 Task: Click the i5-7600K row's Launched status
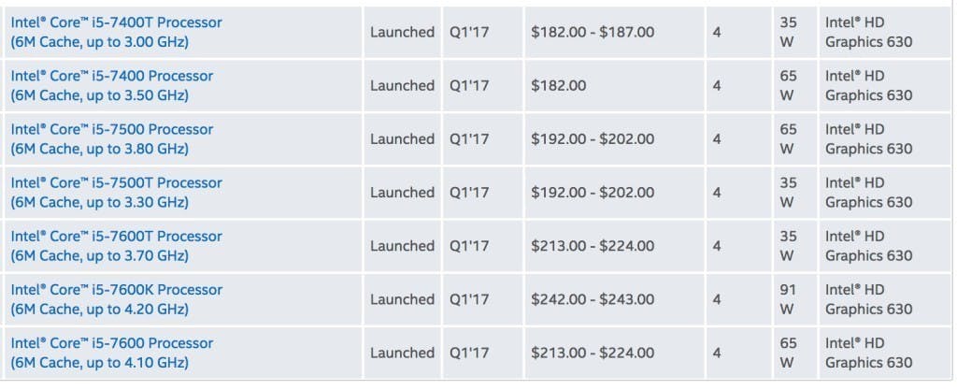pyautogui.click(x=402, y=299)
